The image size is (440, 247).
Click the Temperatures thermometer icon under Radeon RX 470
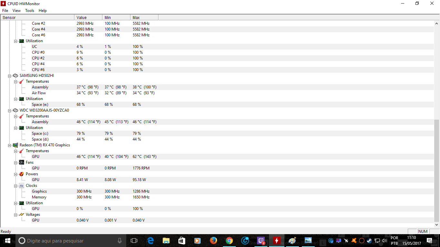click(22, 151)
